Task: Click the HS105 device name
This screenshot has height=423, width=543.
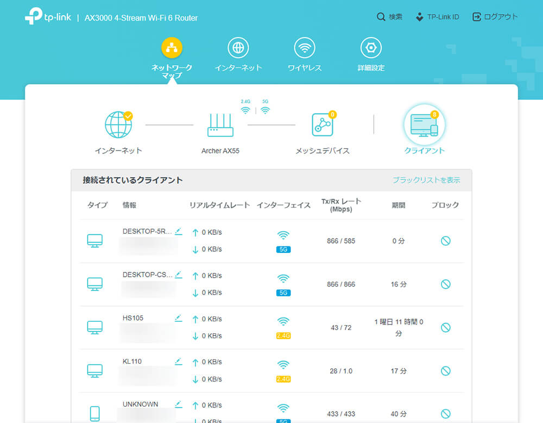Action: coord(133,318)
